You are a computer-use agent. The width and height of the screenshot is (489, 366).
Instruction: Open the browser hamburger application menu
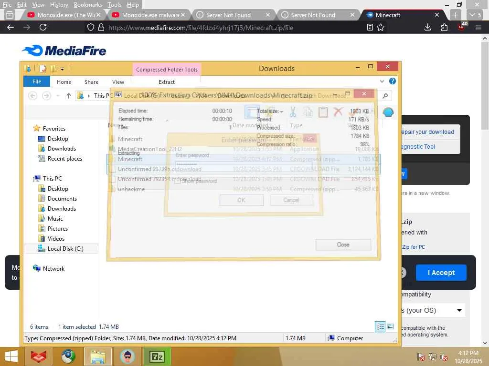coord(478,27)
